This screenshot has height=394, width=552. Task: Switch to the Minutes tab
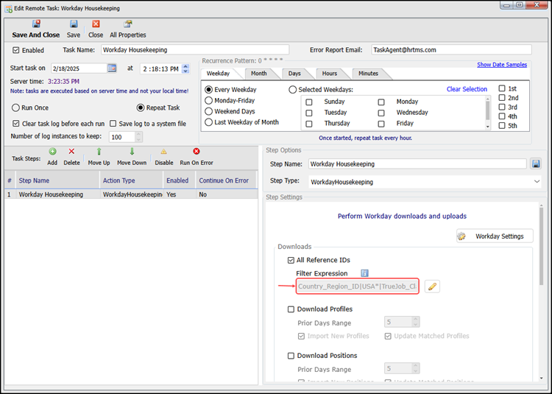[369, 73]
